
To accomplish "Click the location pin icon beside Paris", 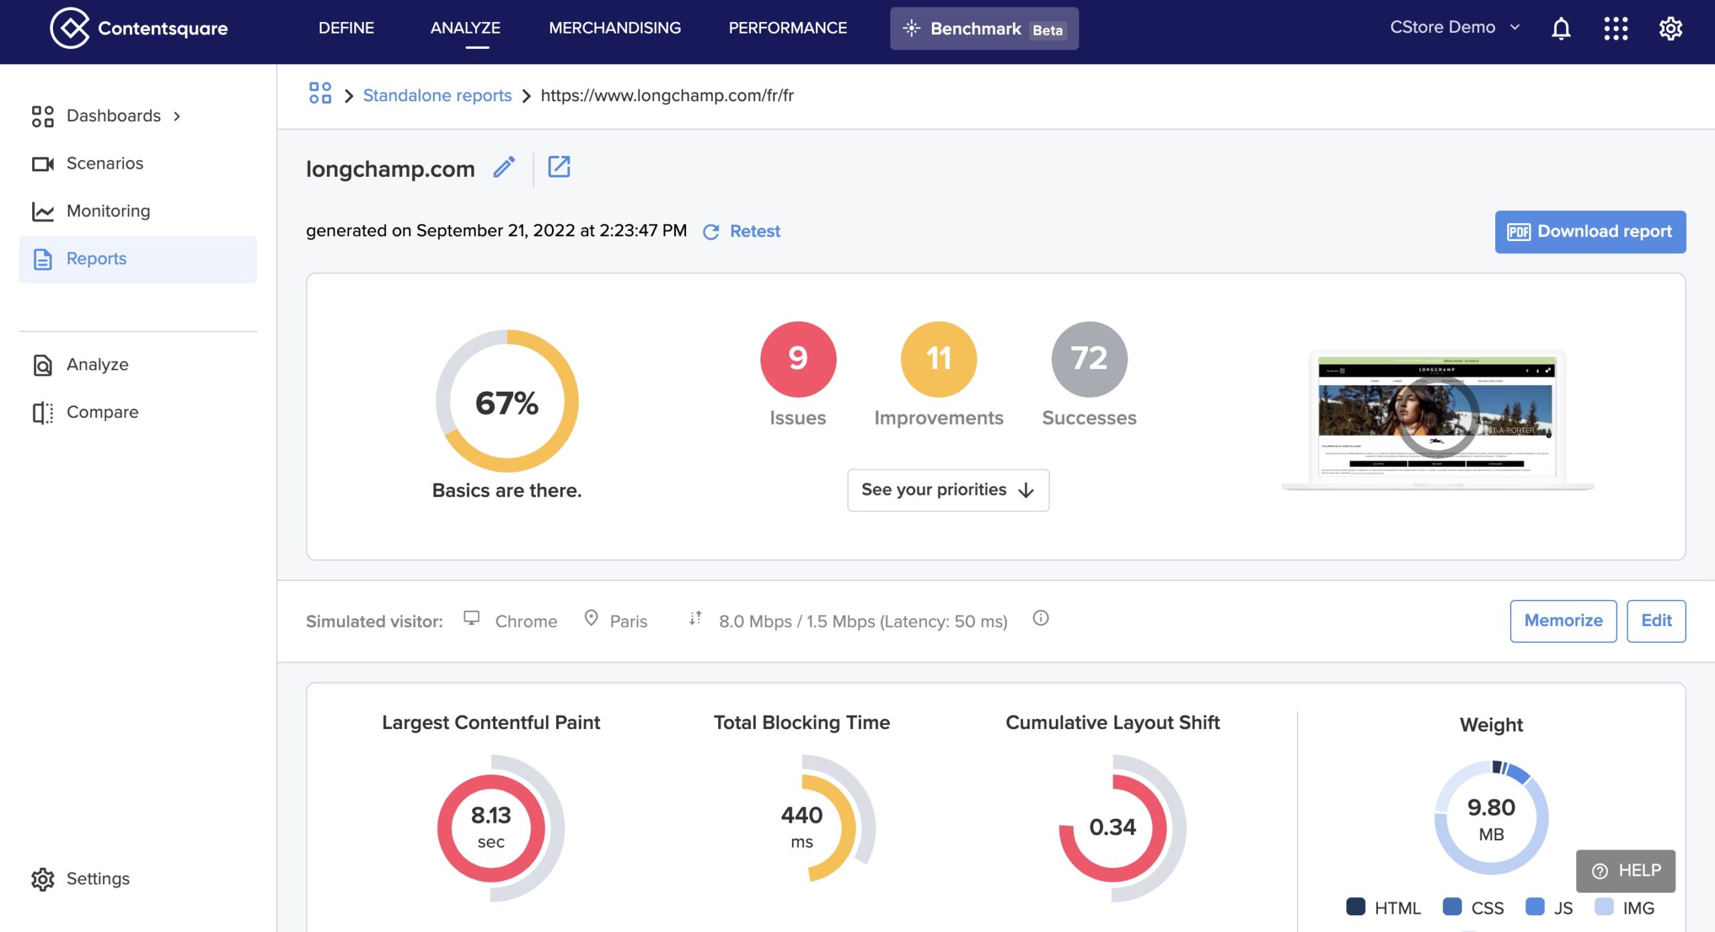I will point(591,618).
